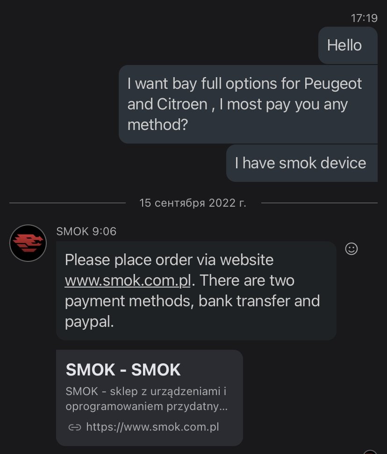Open the https://www.smok.com.pl preview URL
387x454 pixels.
(152, 427)
